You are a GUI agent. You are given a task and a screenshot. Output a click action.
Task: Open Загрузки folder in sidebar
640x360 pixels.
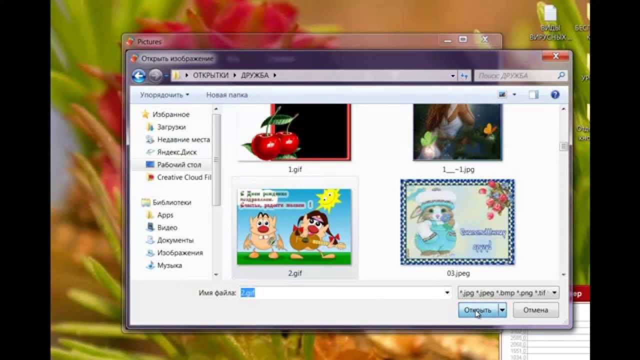(171, 127)
